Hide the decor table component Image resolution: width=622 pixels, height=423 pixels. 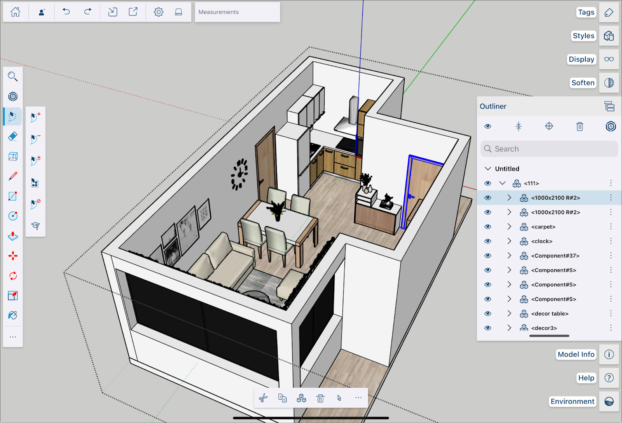click(487, 313)
